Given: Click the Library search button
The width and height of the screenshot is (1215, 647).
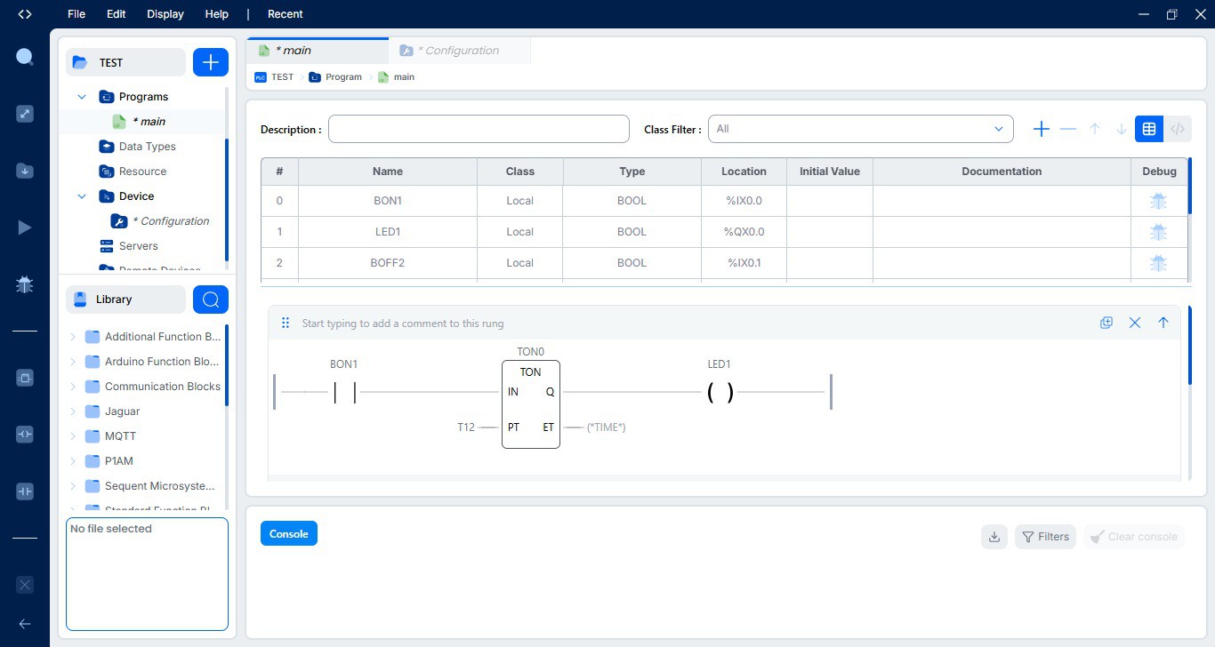Looking at the screenshot, I should click(211, 300).
